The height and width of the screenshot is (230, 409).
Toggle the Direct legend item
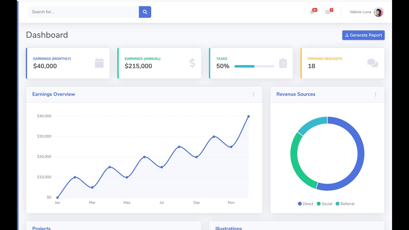pyautogui.click(x=305, y=204)
